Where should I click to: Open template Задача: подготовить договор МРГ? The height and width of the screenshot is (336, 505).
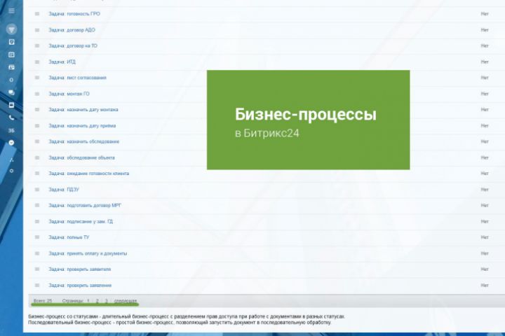(85, 205)
